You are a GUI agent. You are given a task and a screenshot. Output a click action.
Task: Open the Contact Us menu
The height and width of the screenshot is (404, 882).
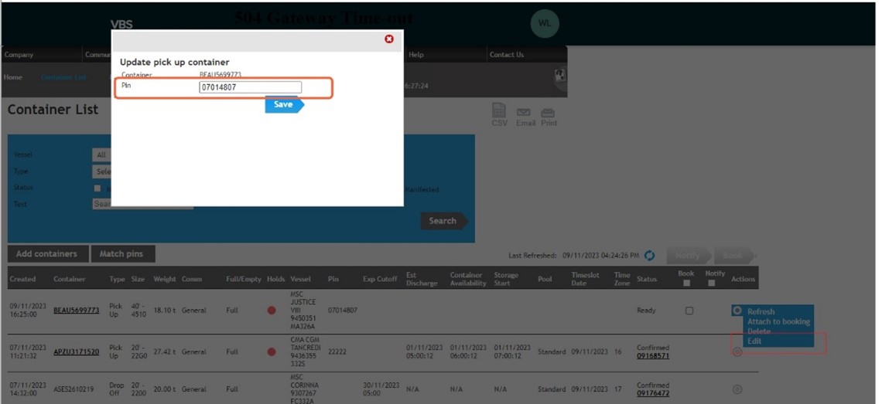(x=507, y=55)
